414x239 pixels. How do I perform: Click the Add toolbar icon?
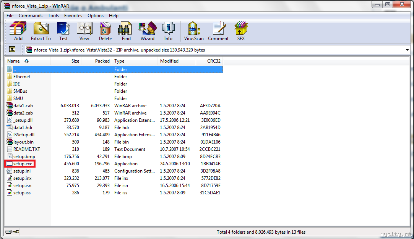tap(18, 31)
